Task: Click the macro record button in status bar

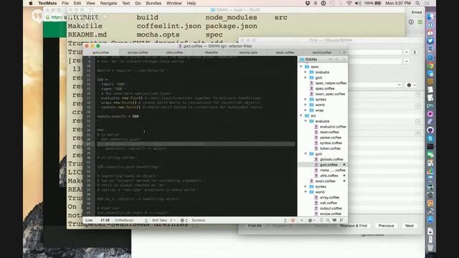Action: (293, 220)
